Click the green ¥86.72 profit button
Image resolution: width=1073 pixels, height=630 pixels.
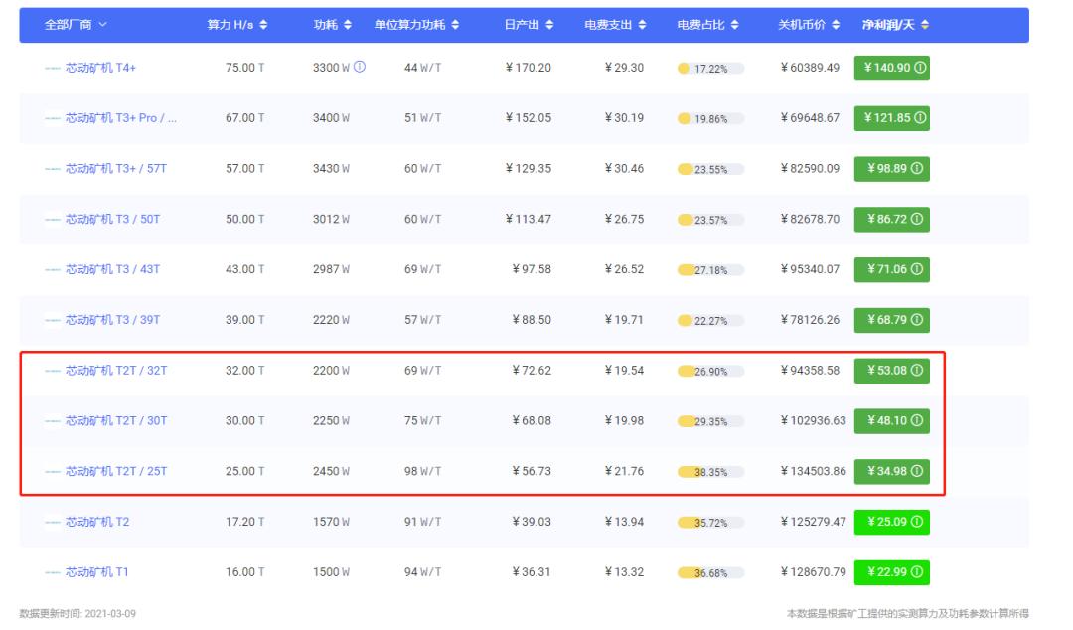click(x=893, y=217)
